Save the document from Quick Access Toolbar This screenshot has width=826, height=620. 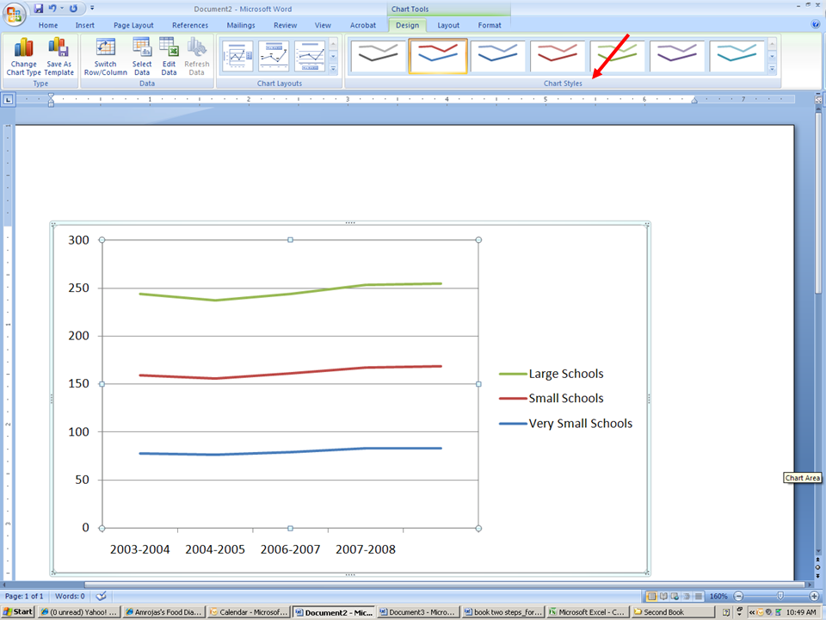(x=39, y=9)
